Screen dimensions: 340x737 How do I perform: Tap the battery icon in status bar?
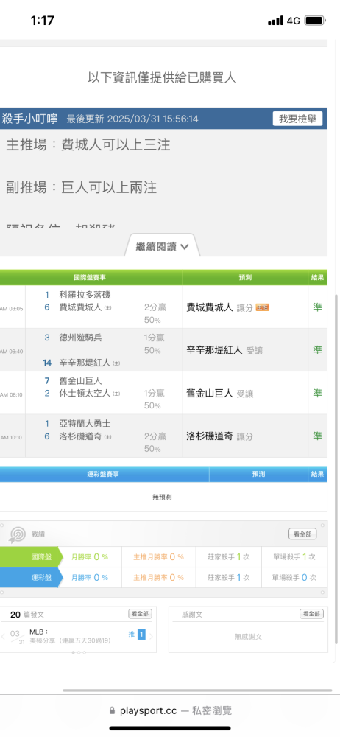[314, 21]
